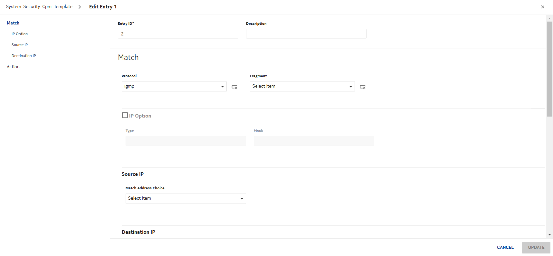Focus the Entry ID input field
553x256 pixels.
pos(178,34)
